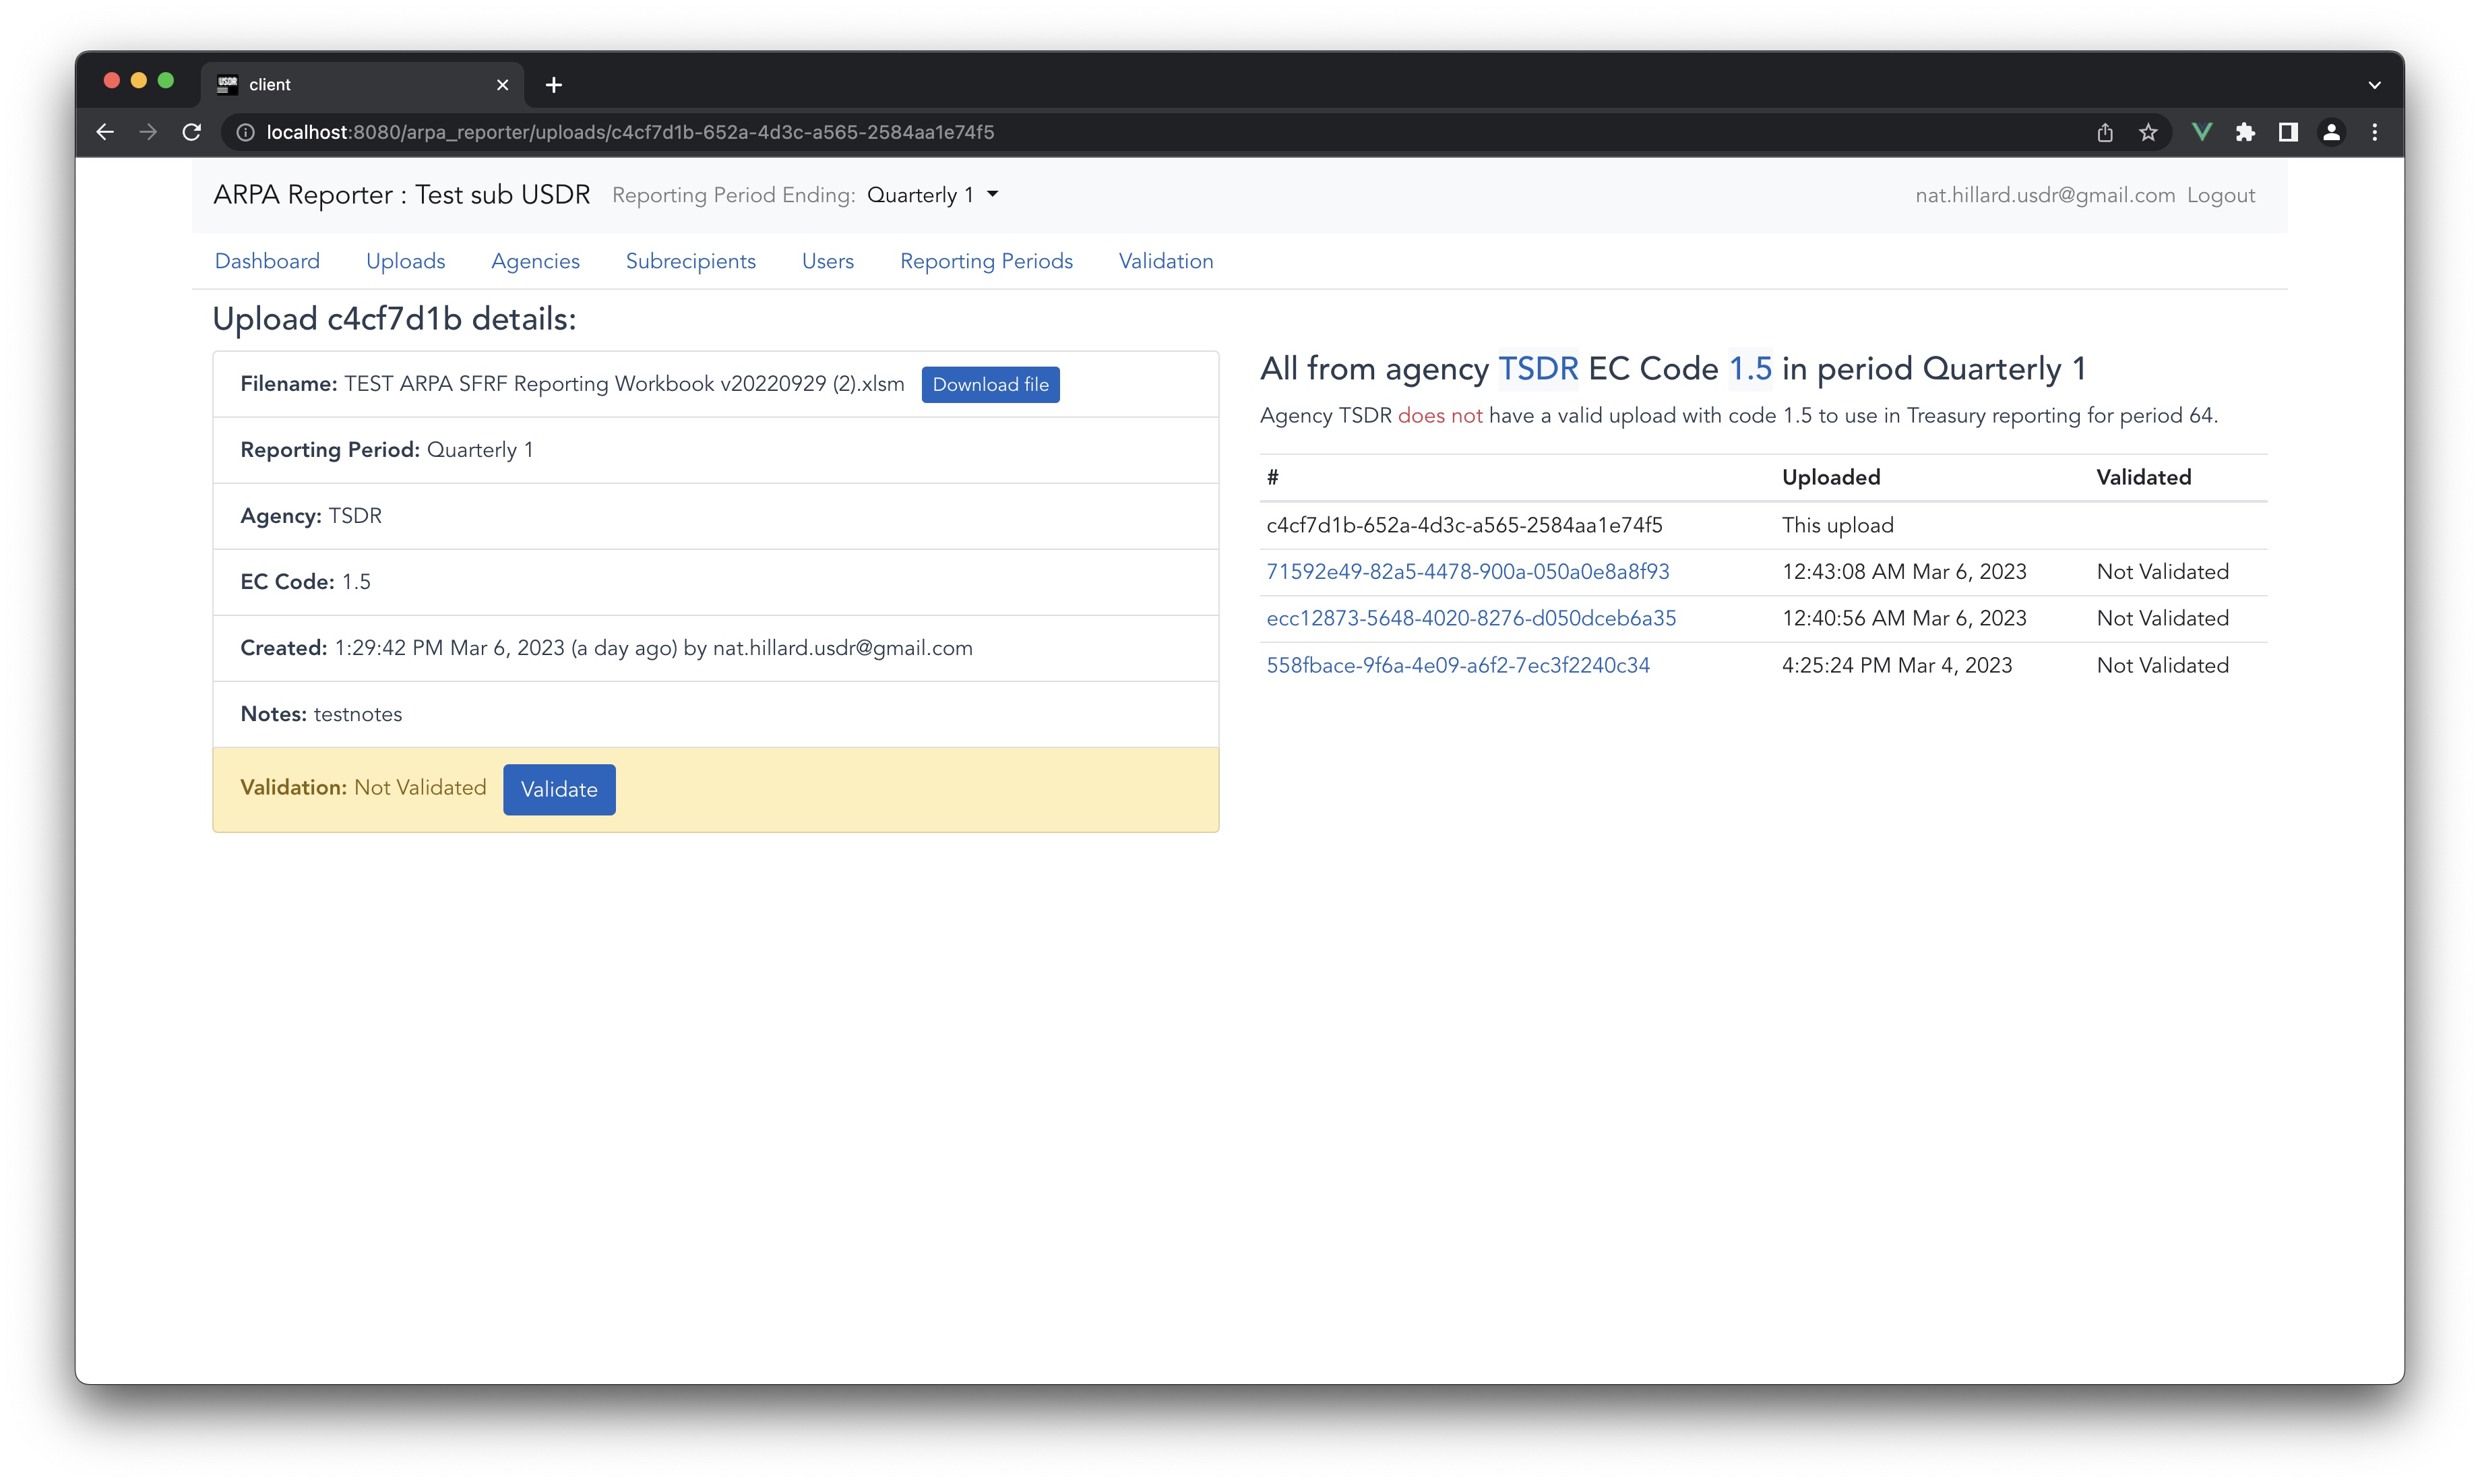This screenshot has height=1484, width=2480.
Task: Click inside the address bar
Action: (700, 131)
